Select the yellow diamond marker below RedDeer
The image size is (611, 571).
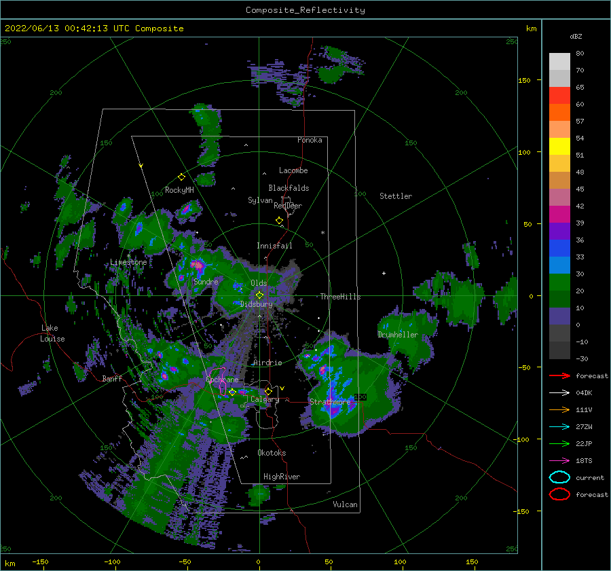(x=280, y=221)
